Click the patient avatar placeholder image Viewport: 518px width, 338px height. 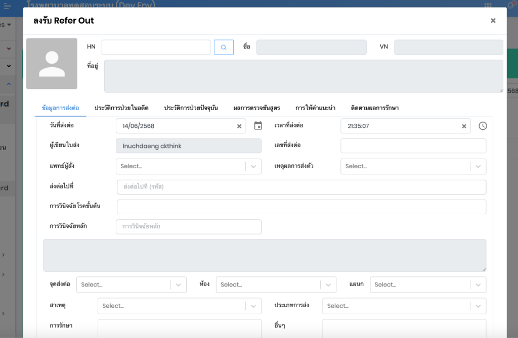click(52, 64)
